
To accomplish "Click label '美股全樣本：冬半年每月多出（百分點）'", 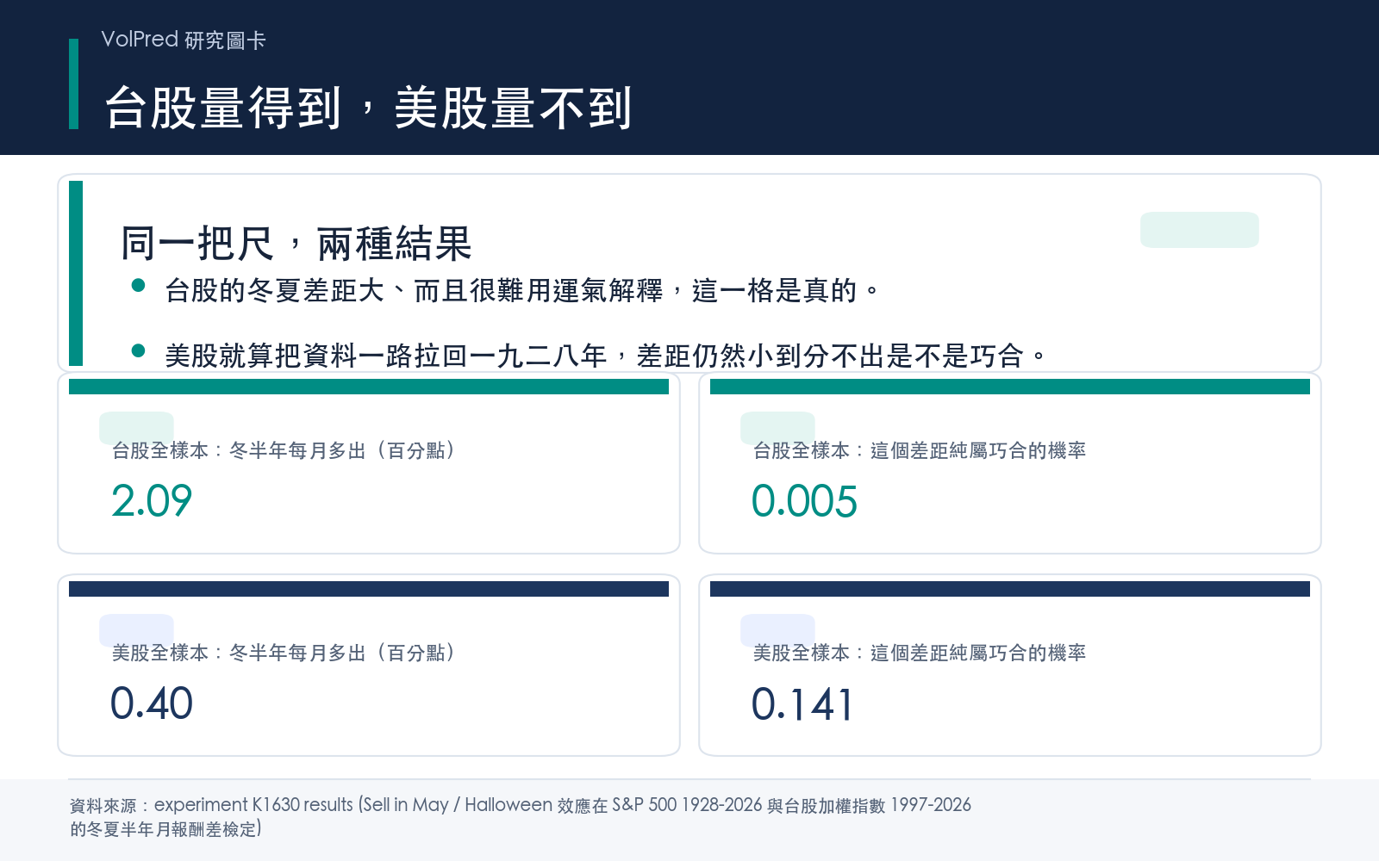I will tap(284, 653).
